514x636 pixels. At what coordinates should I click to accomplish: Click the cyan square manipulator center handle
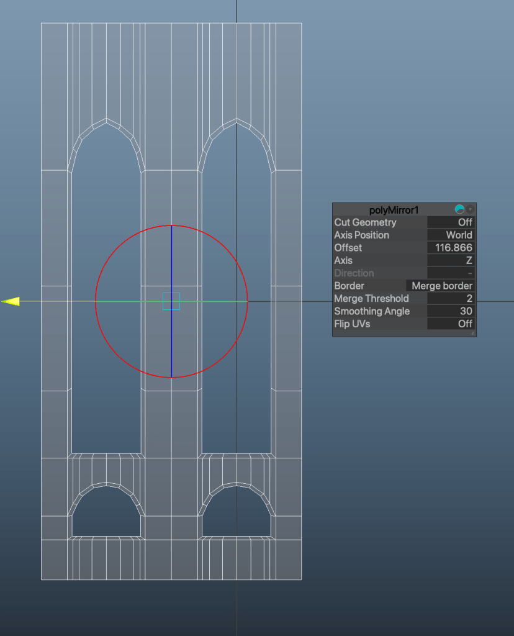[x=171, y=301]
